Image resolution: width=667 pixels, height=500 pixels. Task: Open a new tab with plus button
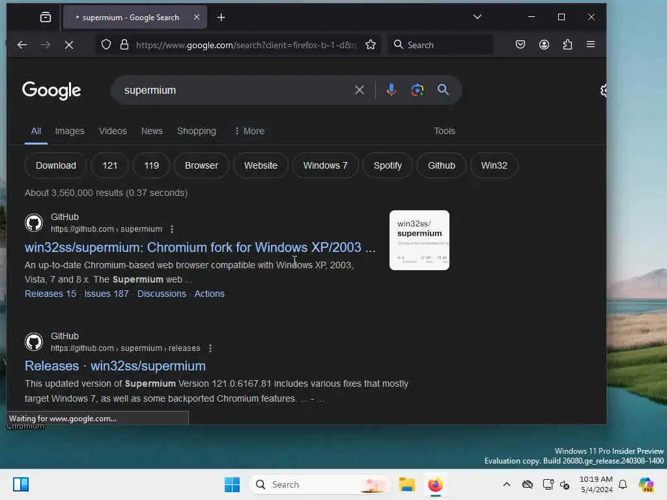221,18
